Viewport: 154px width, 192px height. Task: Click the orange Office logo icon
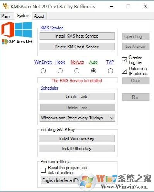[x=8, y=30]
